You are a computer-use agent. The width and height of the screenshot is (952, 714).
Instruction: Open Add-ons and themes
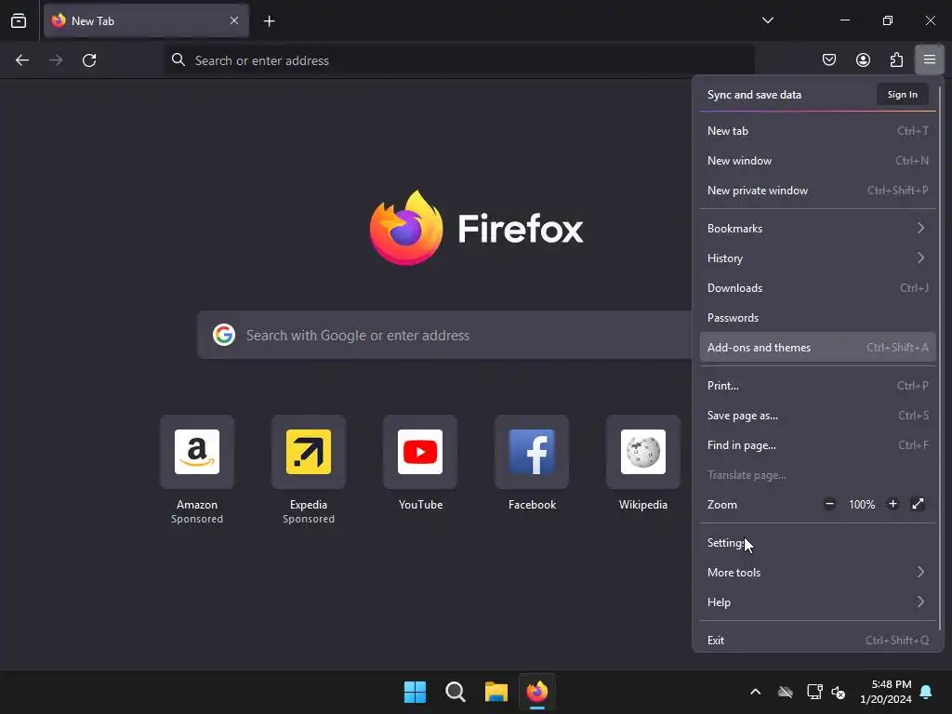tap(818, 348)
